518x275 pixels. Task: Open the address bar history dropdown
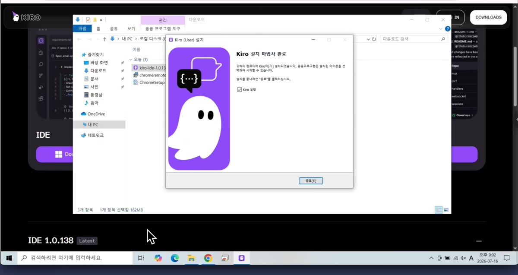tap(368, 39)
